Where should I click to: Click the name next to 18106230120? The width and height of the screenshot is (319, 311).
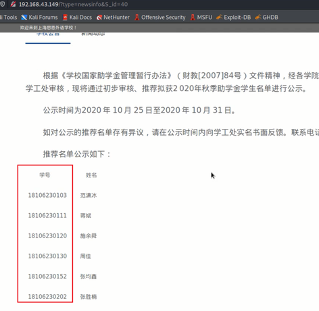pos(89,236)
